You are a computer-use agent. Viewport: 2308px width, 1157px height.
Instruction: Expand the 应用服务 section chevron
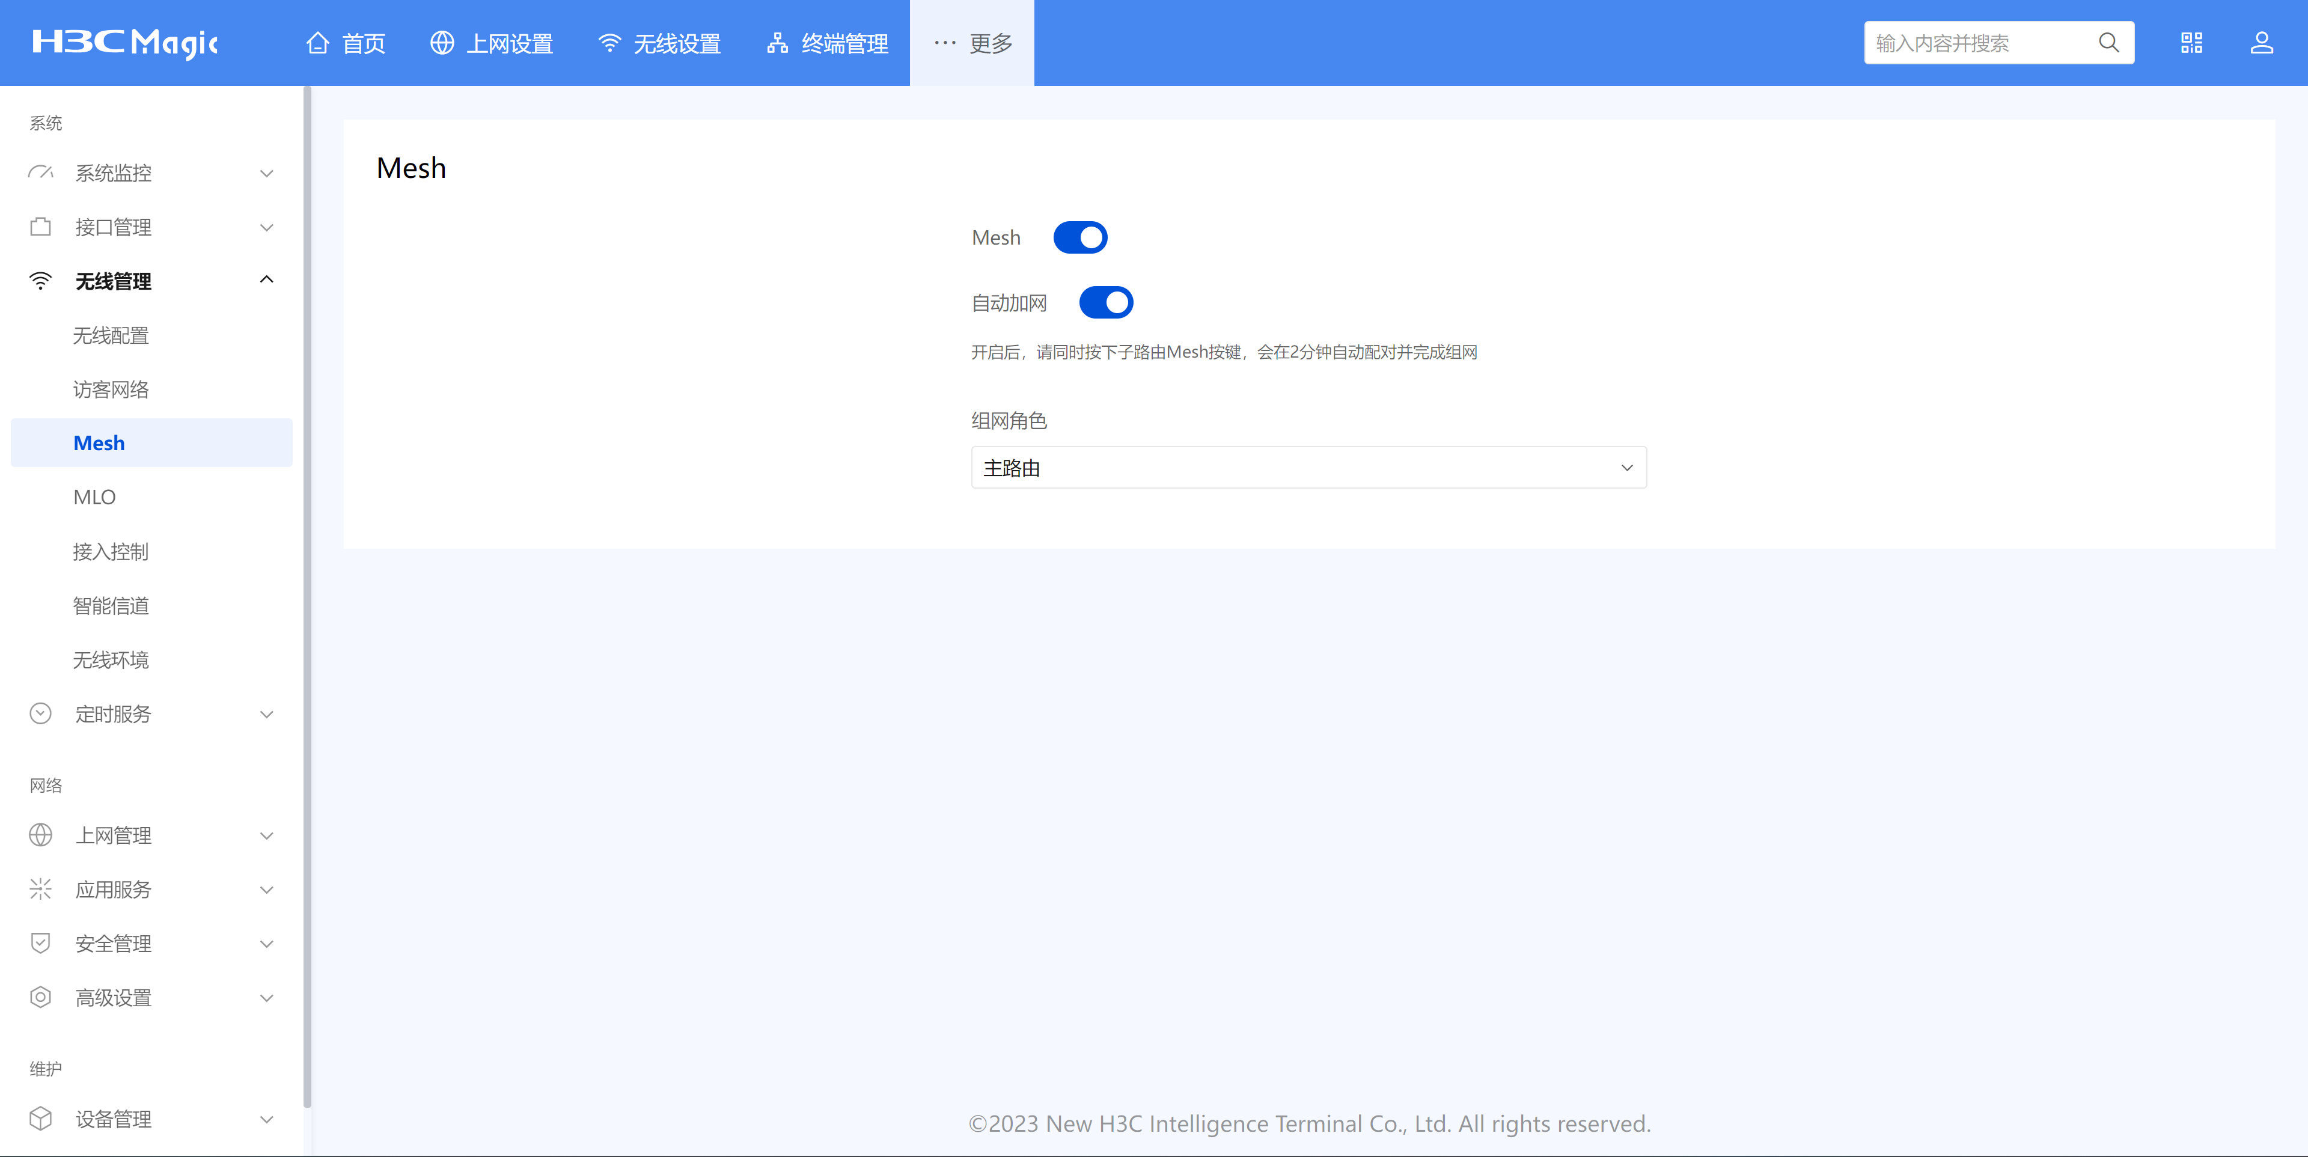pos(266,890)
